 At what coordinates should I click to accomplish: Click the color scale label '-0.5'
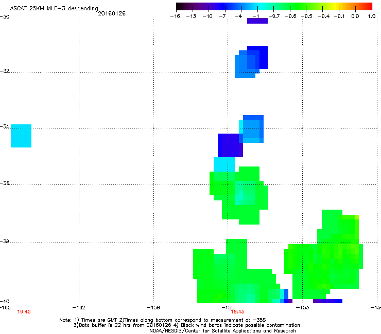(307, 16)
